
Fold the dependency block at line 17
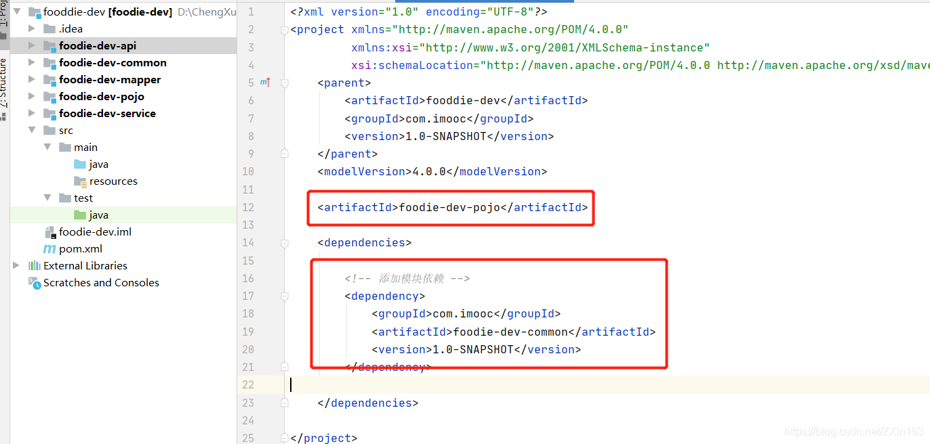click(x=285, y=296)
